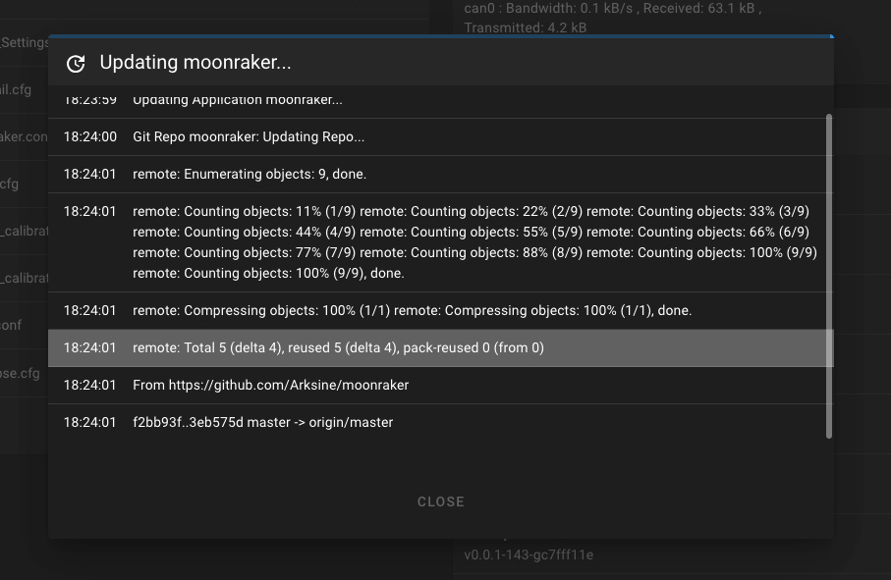
Task: Select the .conf file entry in the sidebar
Action: 13,325
